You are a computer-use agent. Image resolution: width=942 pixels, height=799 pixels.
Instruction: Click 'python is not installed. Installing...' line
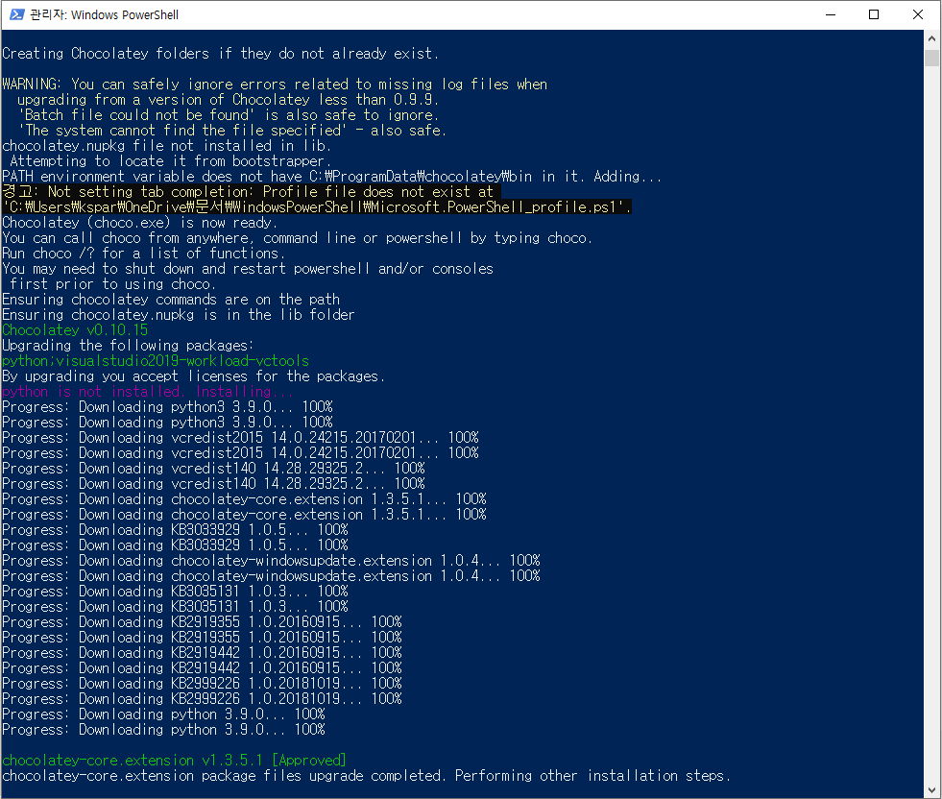[147, 392]
